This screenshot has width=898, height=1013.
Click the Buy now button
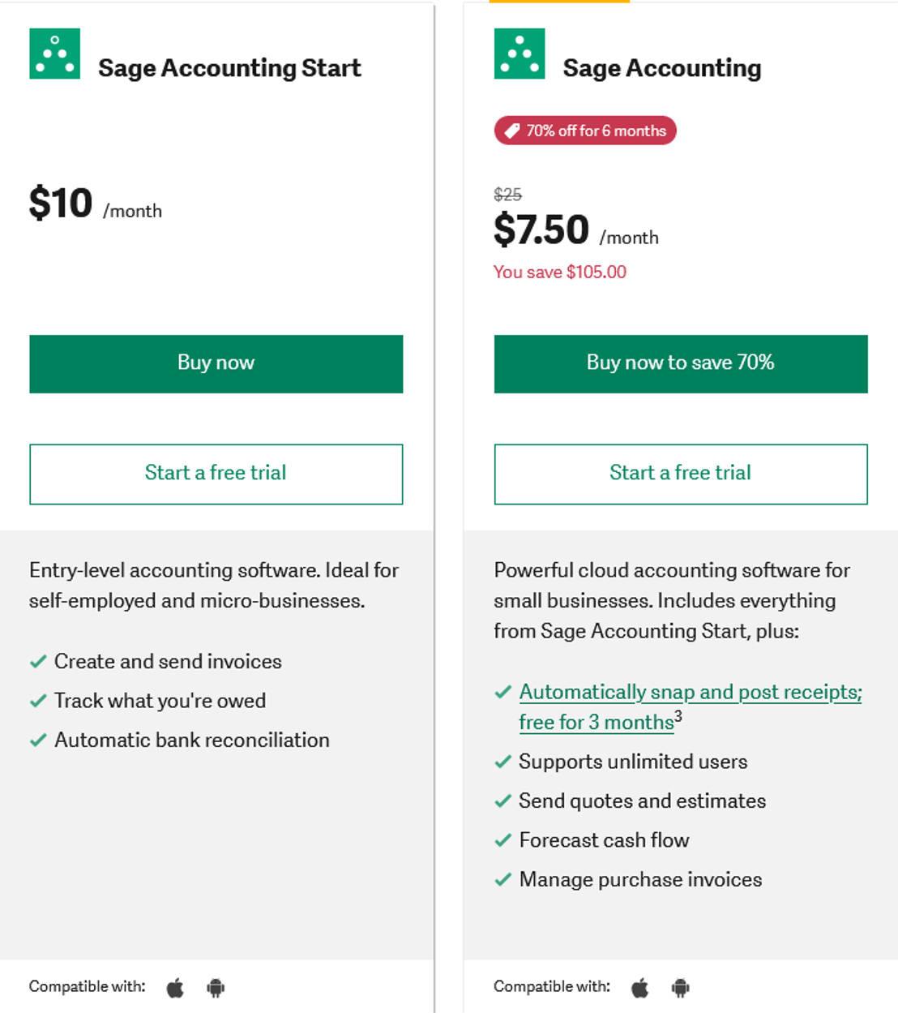click(216, 363)
